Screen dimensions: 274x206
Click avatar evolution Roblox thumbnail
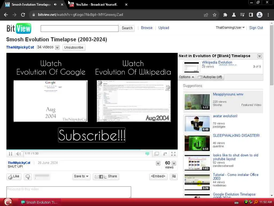pos(197,123)
